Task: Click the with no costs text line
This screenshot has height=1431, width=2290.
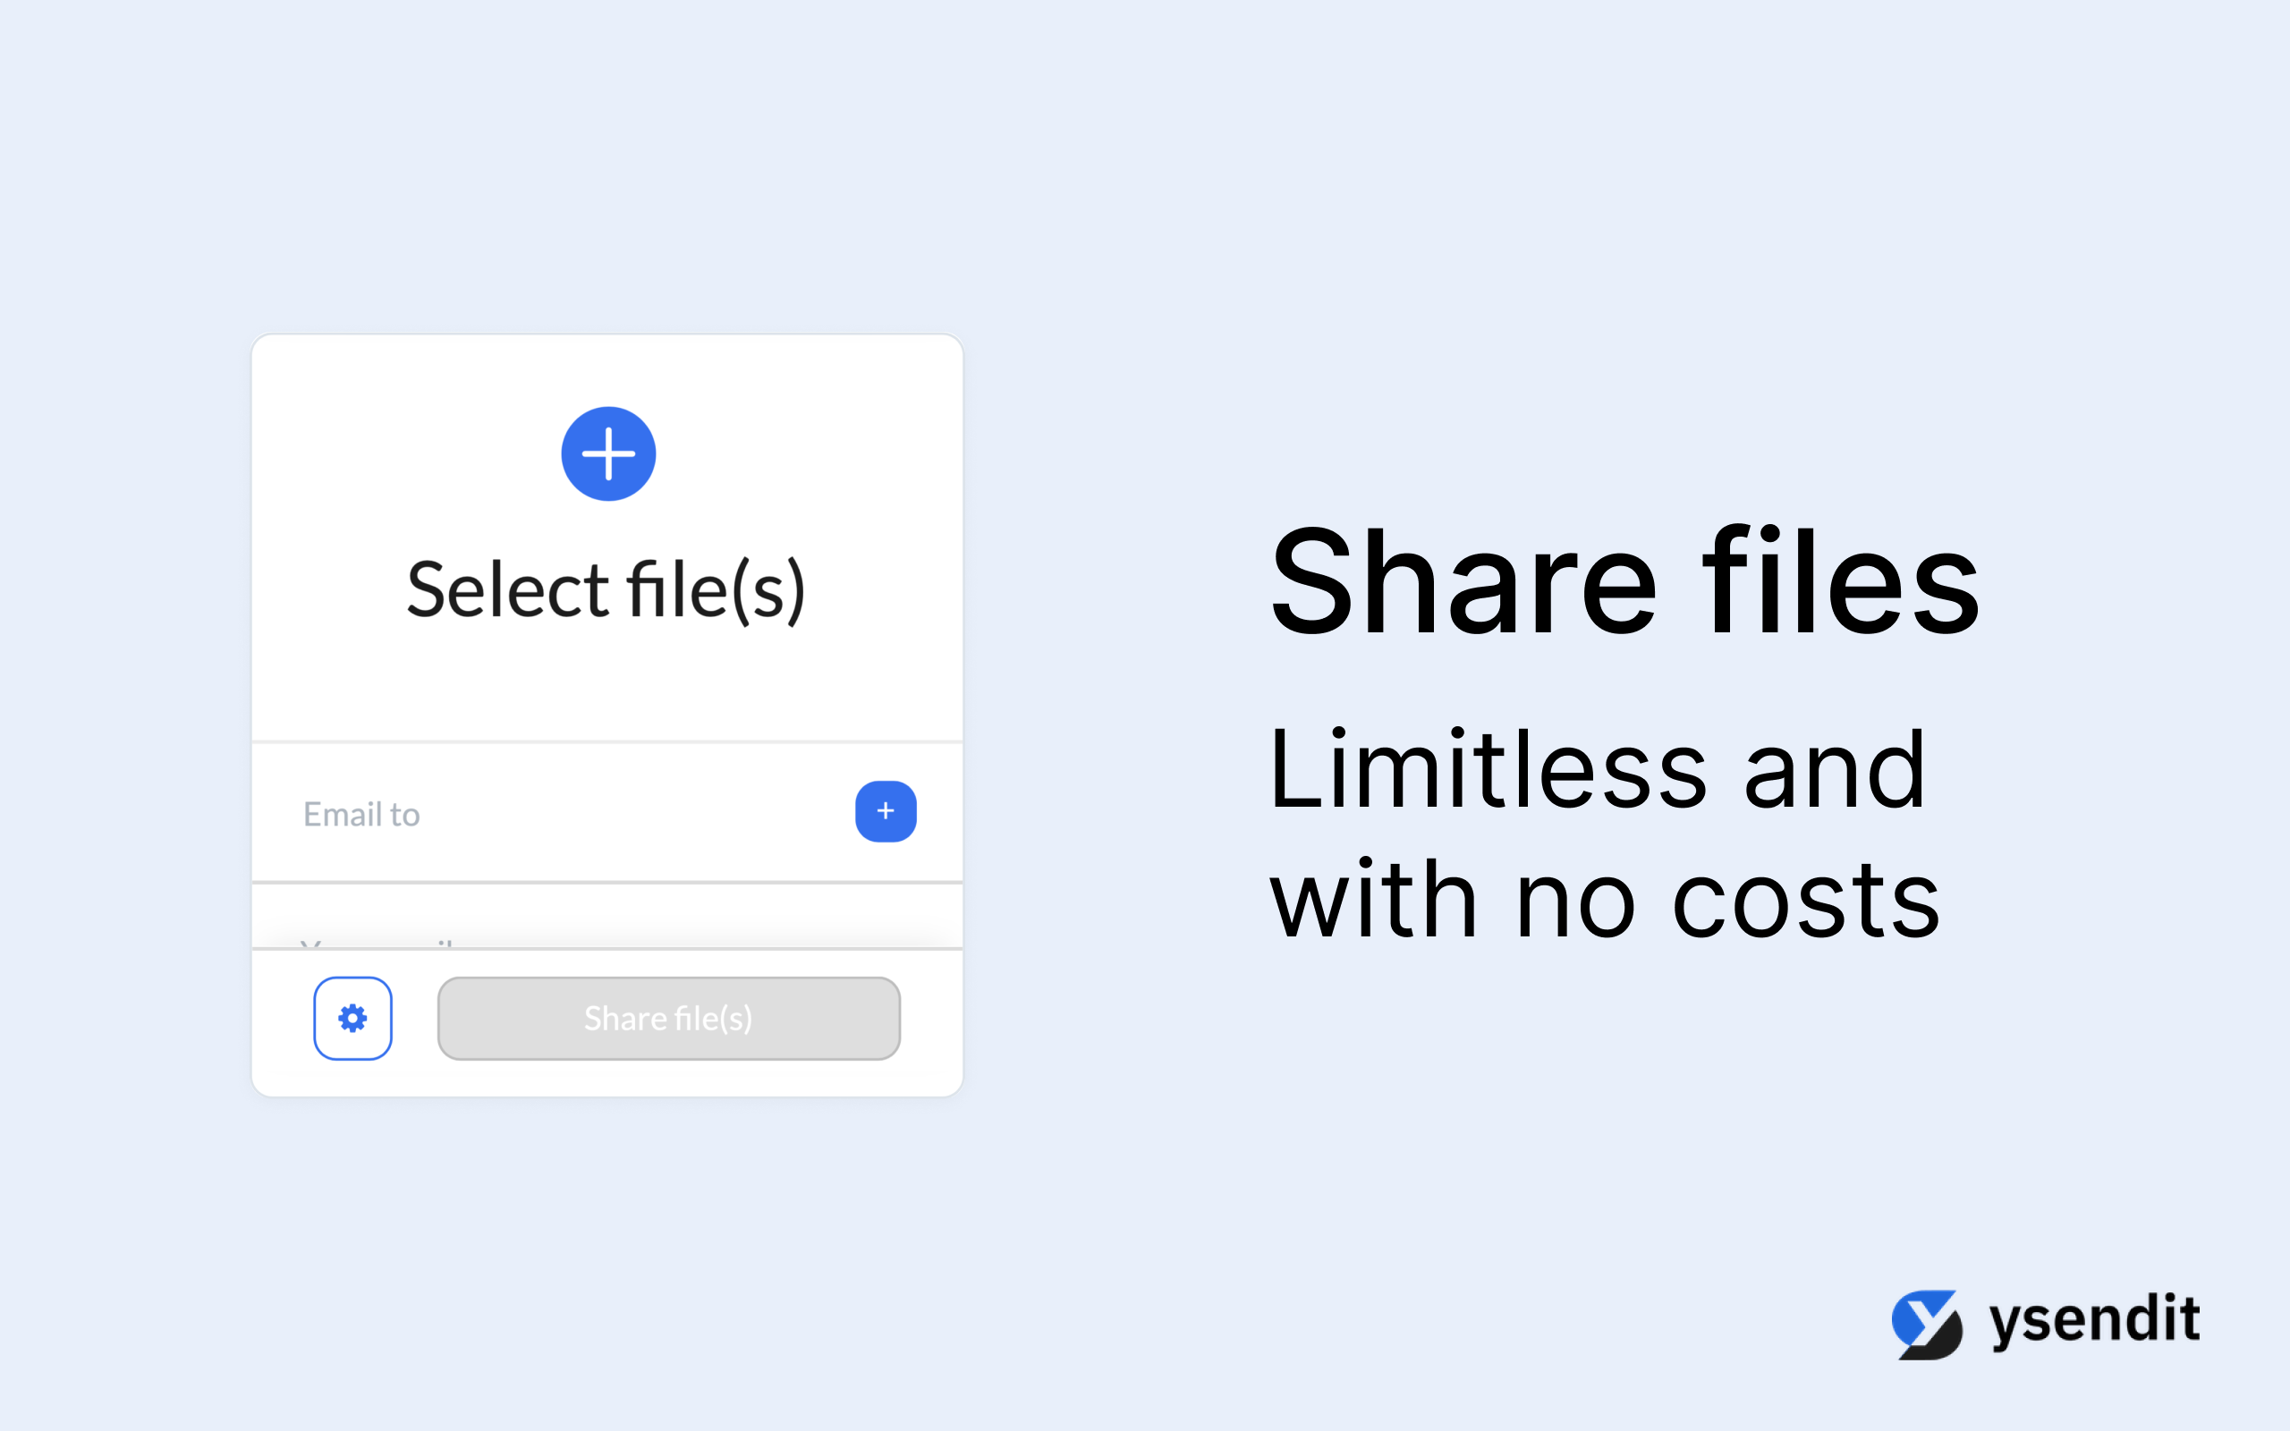Action: tap(1605, 900)
